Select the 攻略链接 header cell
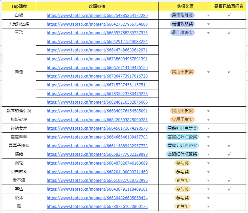 point(97,6)
